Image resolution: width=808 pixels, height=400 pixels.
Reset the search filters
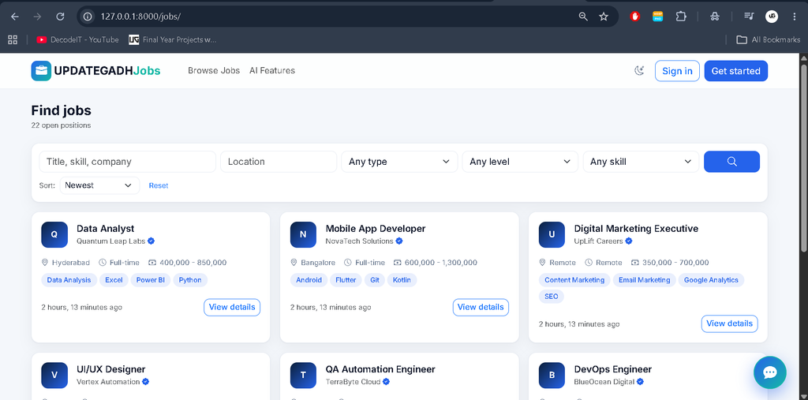pos(159,185)
